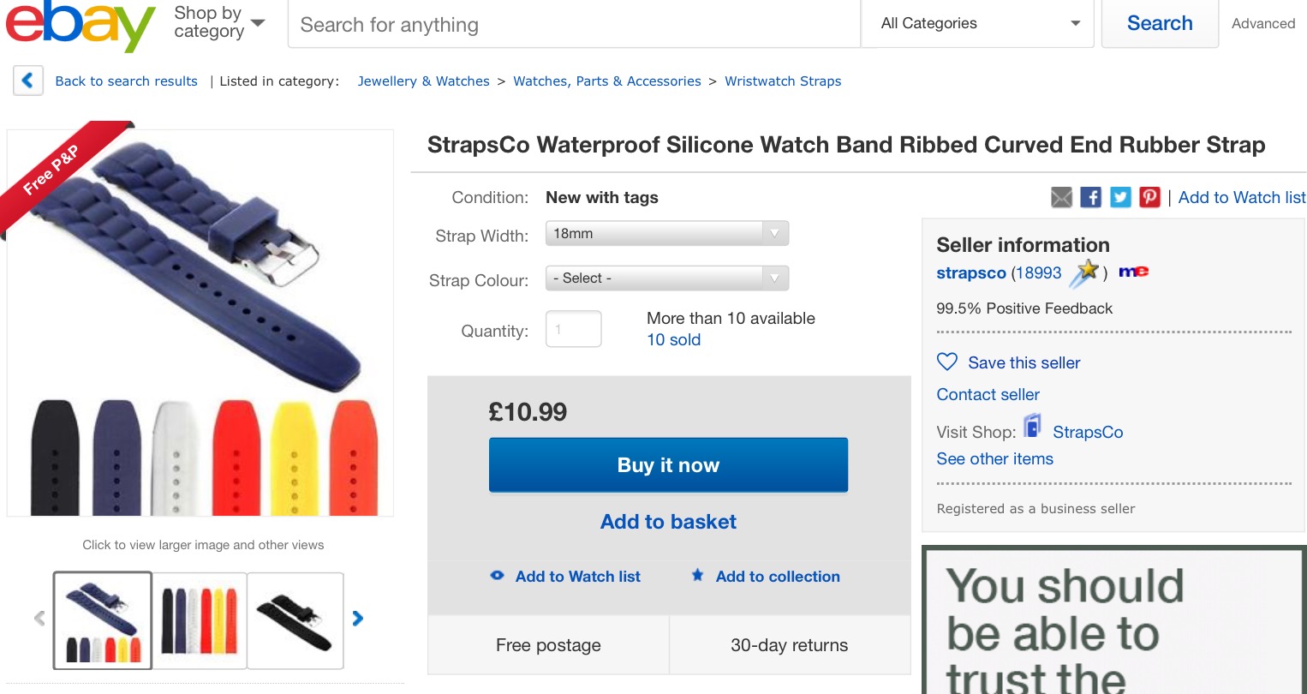This screenshot has width=1307, height=694.
Task: Click the eBay logo
Action: (x=81, y=26)
